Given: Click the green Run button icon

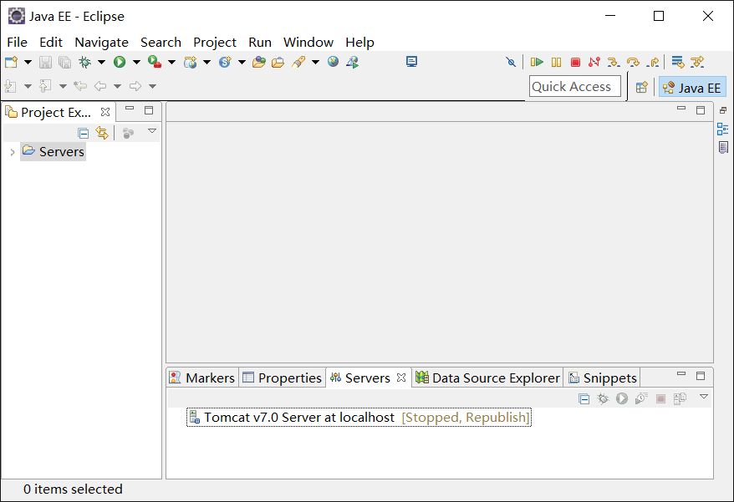Looking at the screenshot, I should tap(120, 62).
